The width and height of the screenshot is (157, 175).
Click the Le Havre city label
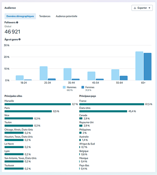pyautogui.click(x=9, y=144)
